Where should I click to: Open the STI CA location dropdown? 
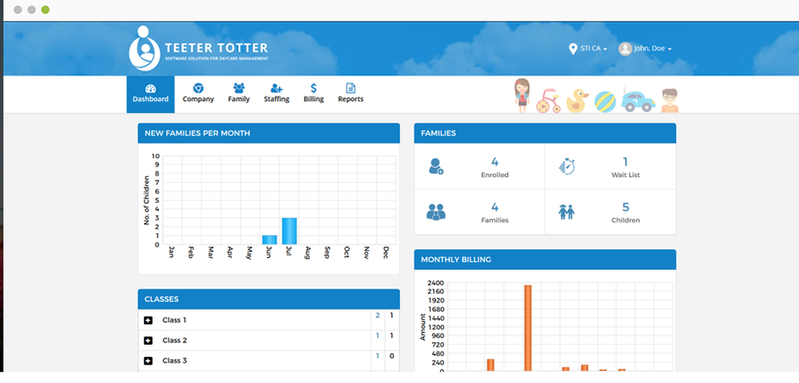(x=594, y=49)
